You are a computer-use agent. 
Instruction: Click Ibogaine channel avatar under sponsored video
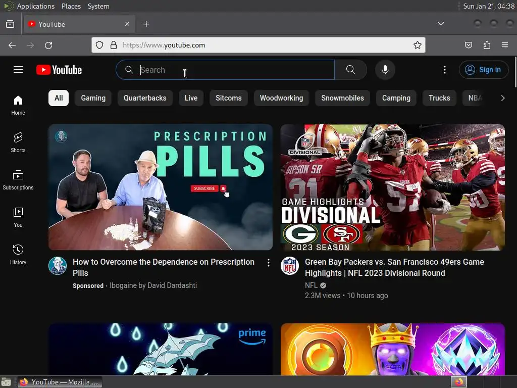pyautogui.click(x=58, y=266)
